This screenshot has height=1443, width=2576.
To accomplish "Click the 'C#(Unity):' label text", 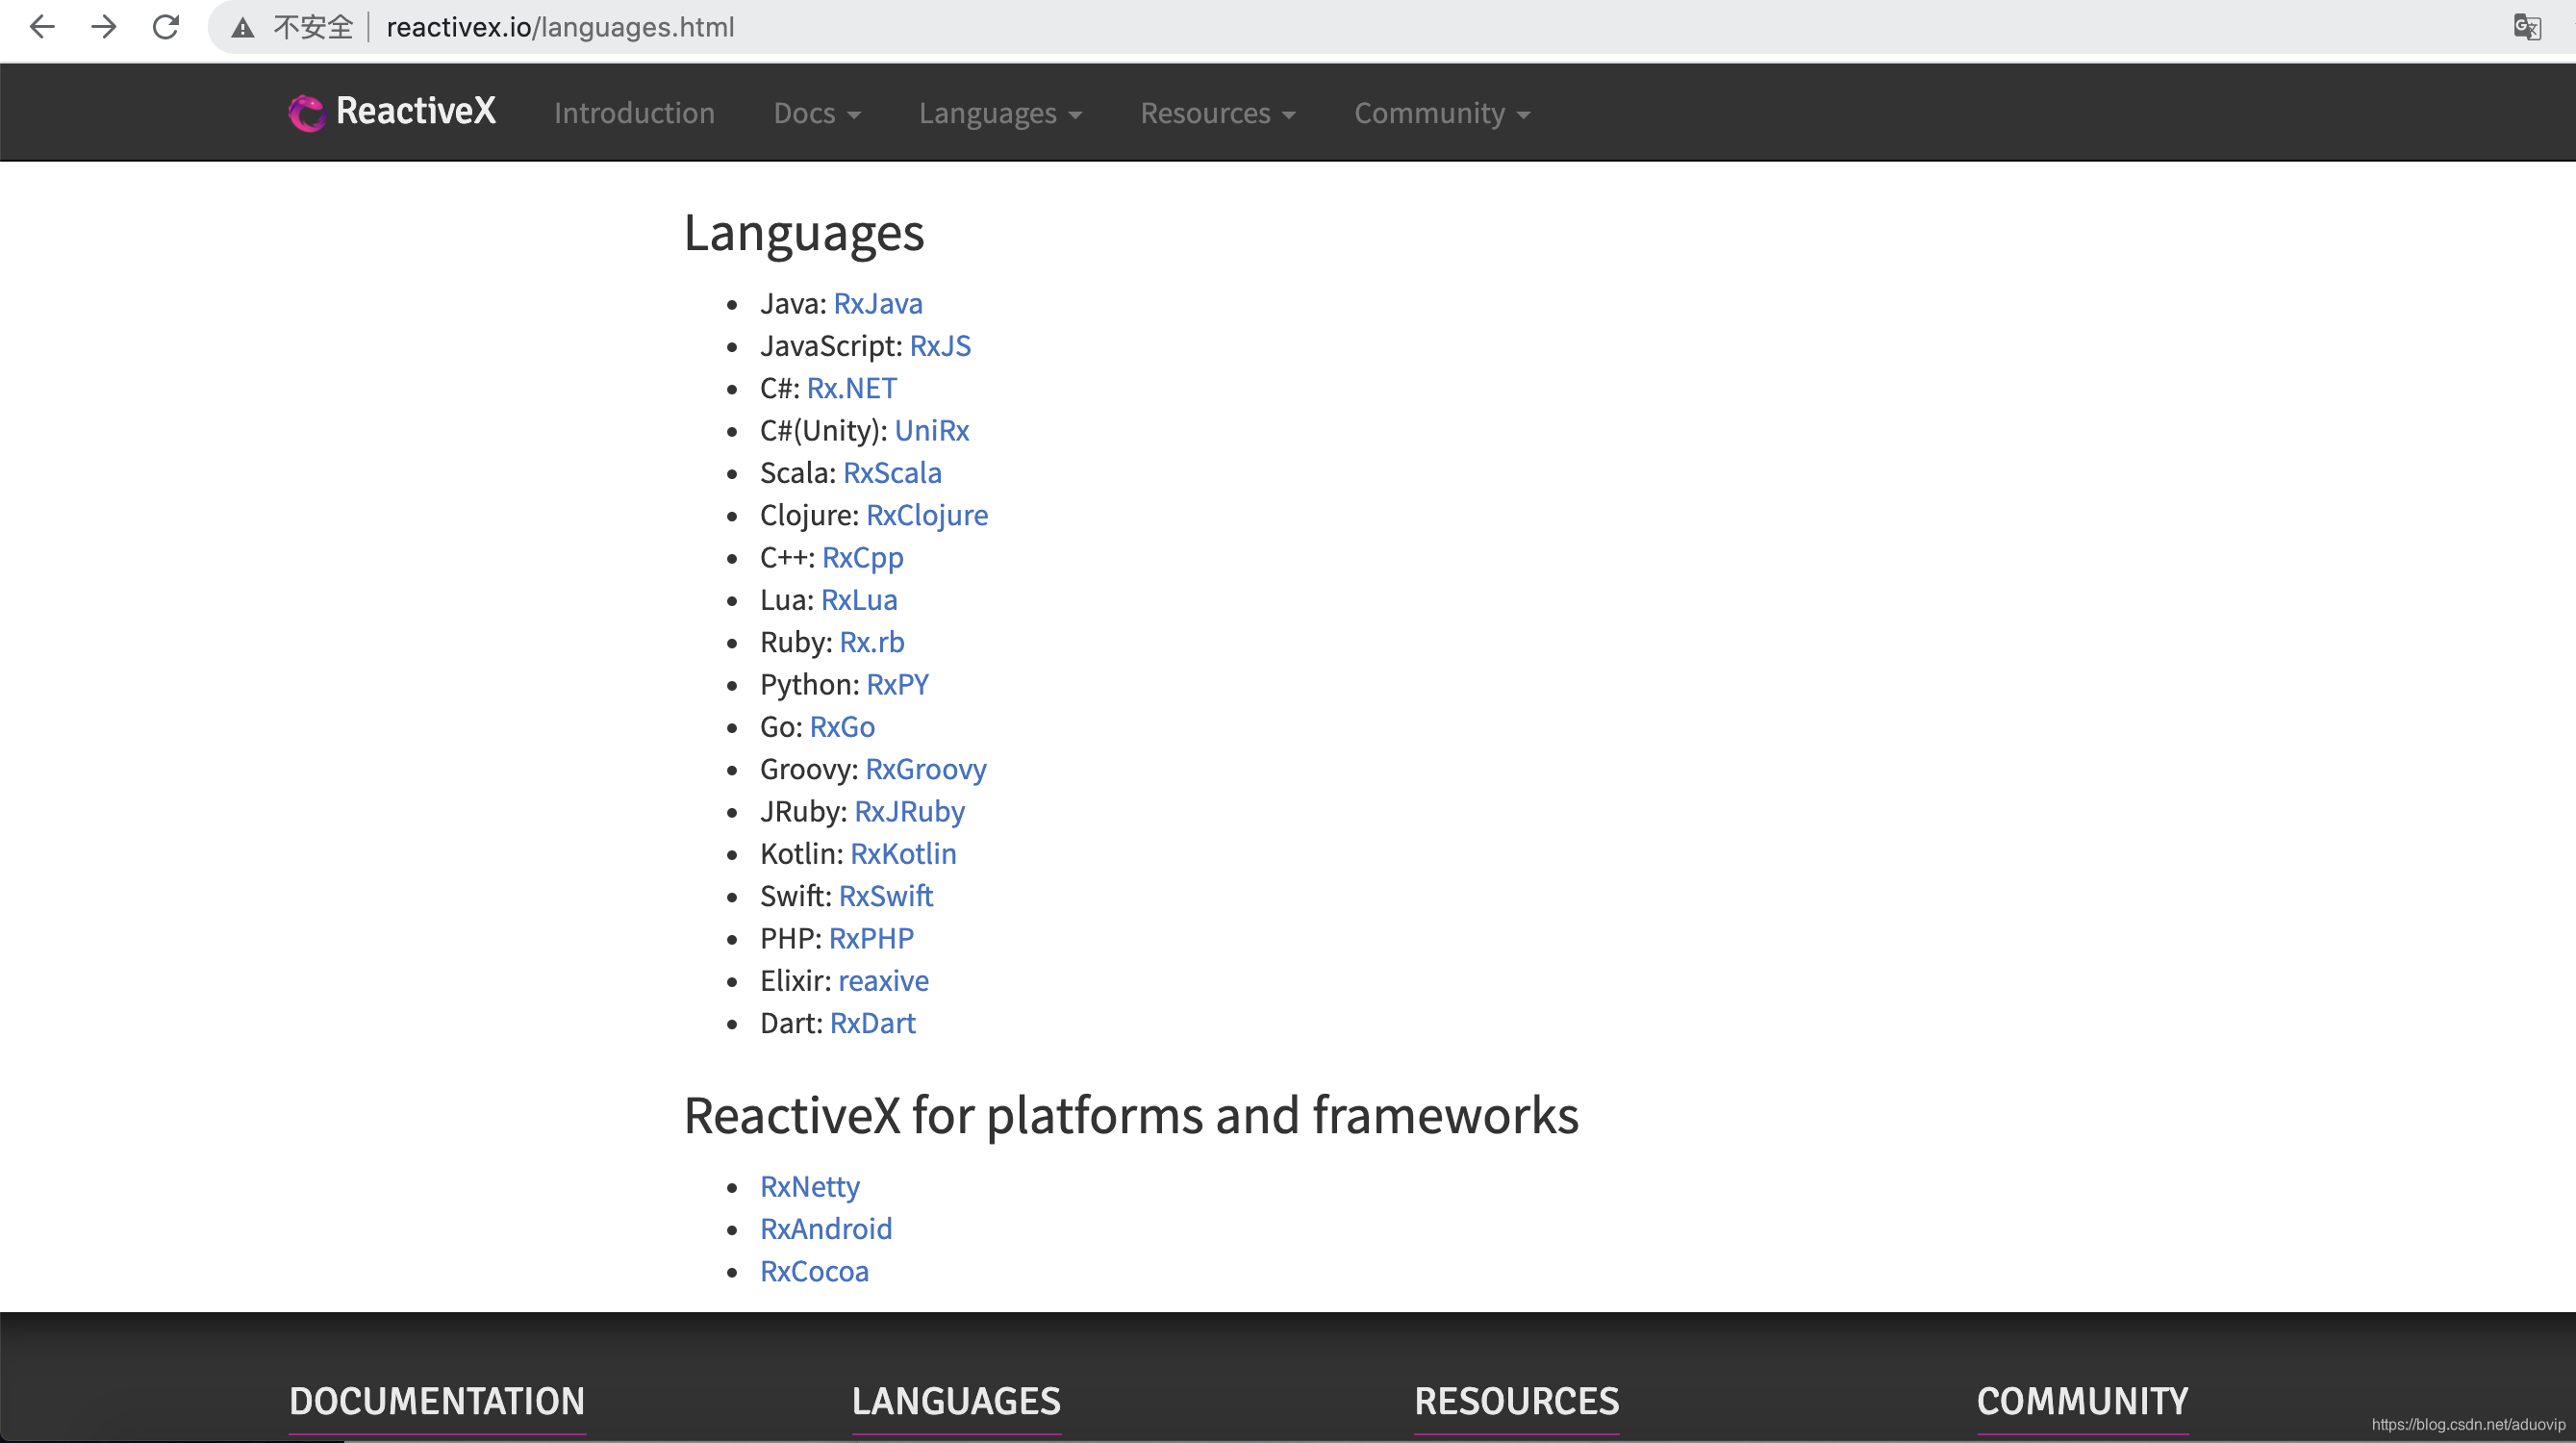I will click(824, 430).
